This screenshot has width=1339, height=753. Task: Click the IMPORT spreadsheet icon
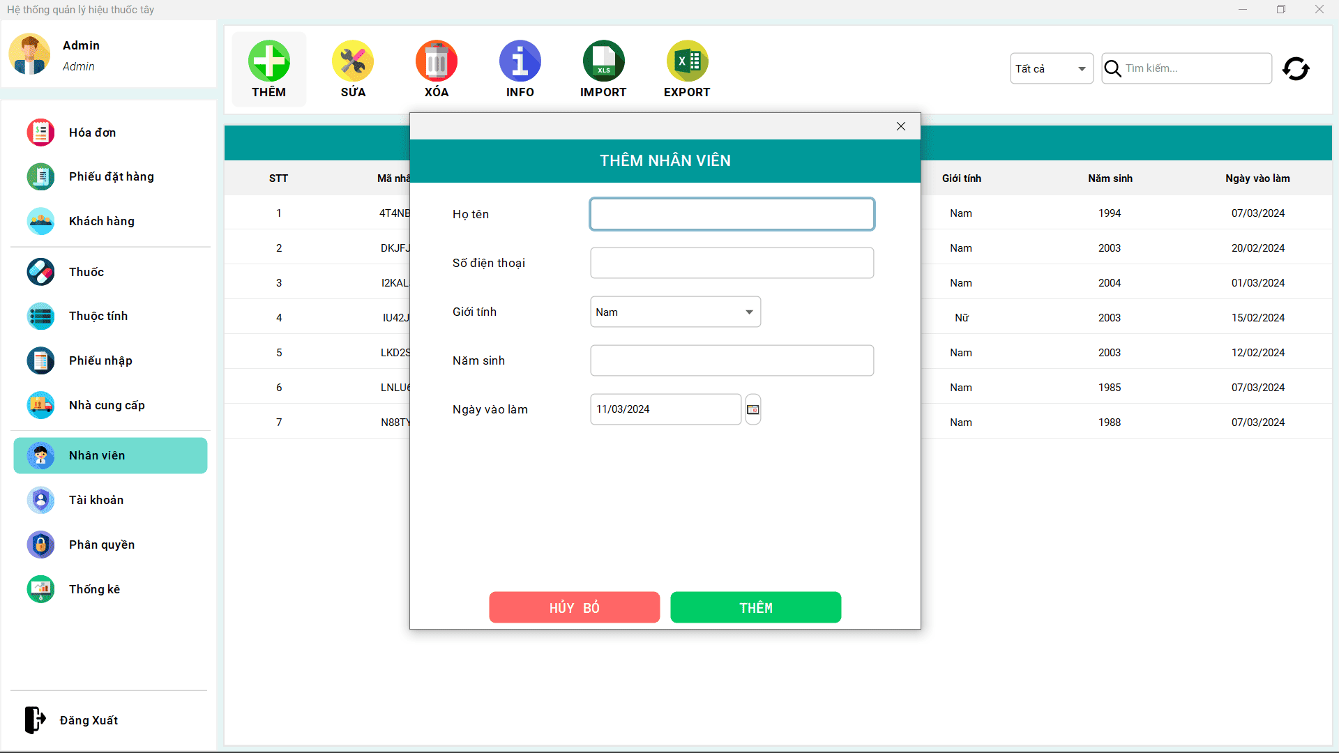603,61
